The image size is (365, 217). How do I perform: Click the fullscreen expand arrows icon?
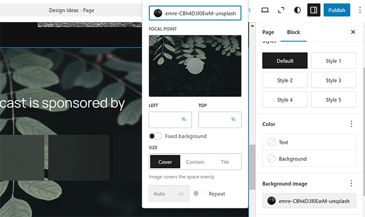click(x=281, y=10)
